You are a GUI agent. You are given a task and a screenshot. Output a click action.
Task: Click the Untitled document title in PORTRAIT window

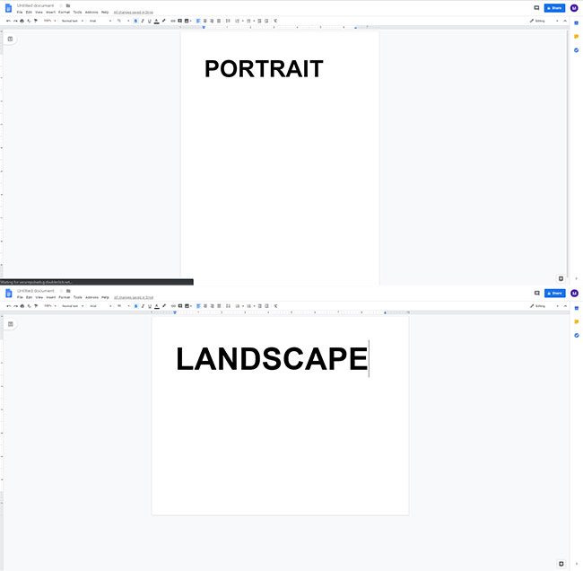pyautogui.click(x=35, y=5)
